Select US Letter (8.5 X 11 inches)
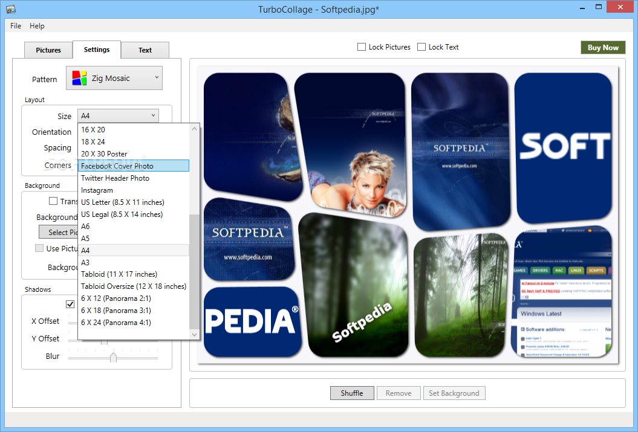Screen dimensions: 638x432 [x=134, y=202]
